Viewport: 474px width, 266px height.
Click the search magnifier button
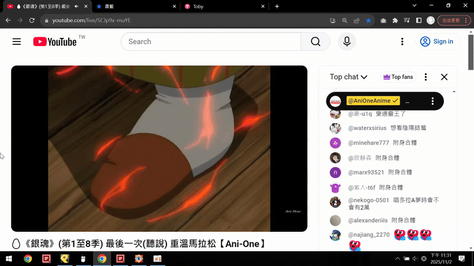point(315,41)
